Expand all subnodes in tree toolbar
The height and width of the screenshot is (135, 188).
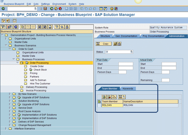57,27
